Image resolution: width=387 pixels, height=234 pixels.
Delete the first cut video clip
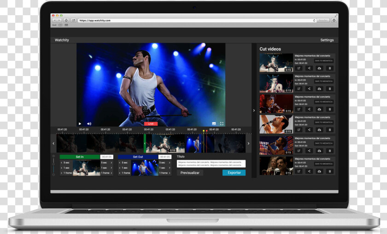[330, 68]
